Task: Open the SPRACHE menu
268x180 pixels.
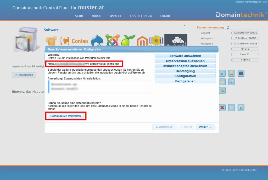Action: tap(115, 16)
